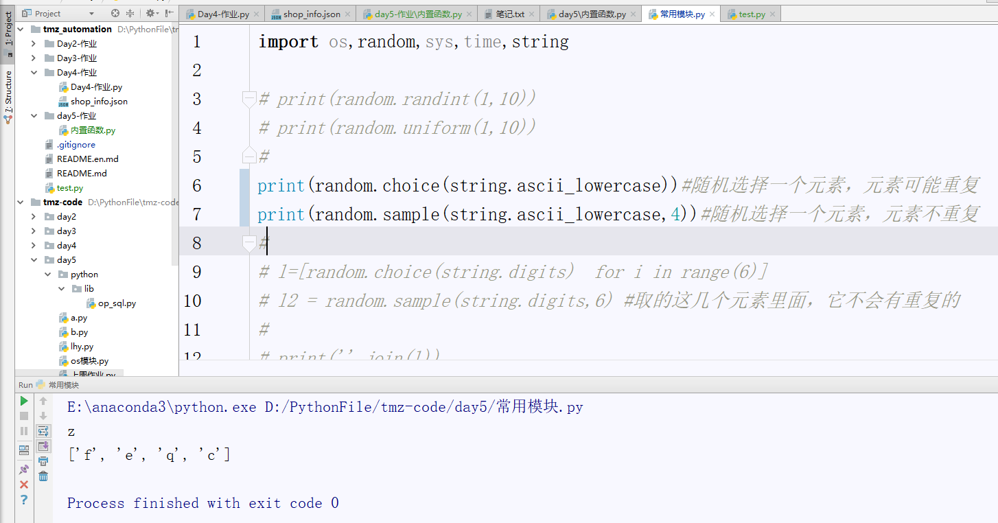Click the stop process square icon
Viewport: 998px width, 523px height.
(x=24, y=416)
